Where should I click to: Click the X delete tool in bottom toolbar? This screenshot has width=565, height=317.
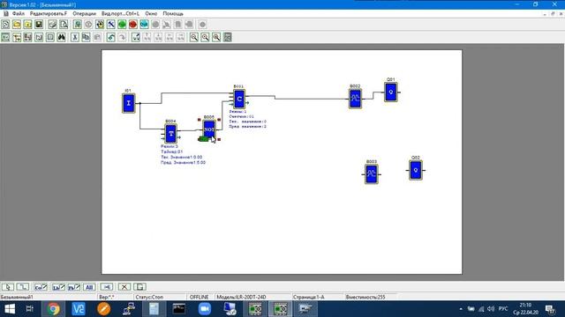coord(124,287)
